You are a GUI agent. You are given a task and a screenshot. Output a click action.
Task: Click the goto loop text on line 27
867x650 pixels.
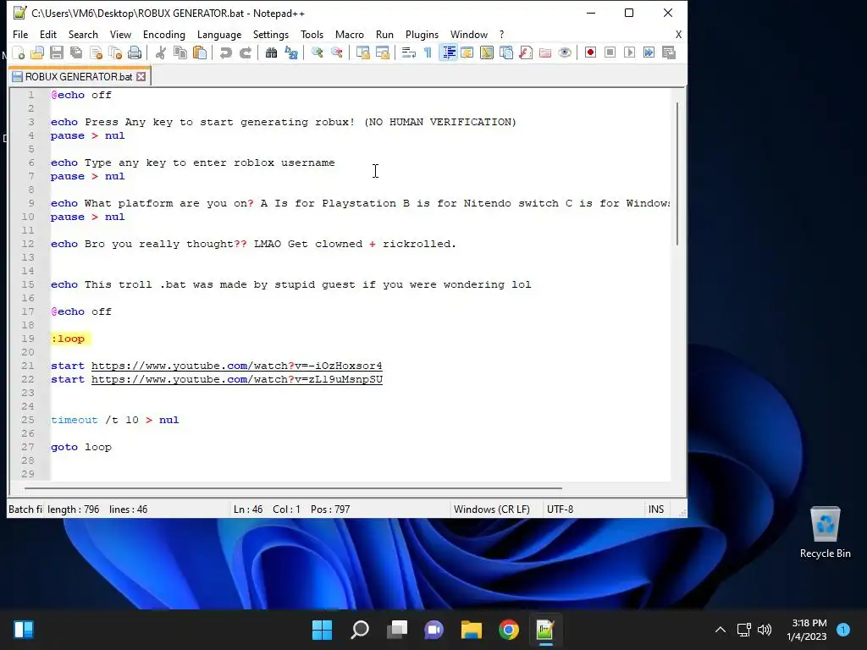point(81,447)
